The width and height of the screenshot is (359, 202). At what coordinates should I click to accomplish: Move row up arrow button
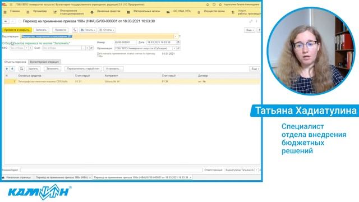(7, 68)
